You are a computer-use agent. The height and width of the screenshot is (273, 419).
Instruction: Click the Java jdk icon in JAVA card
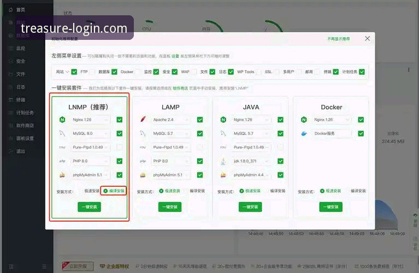(223, 161)
